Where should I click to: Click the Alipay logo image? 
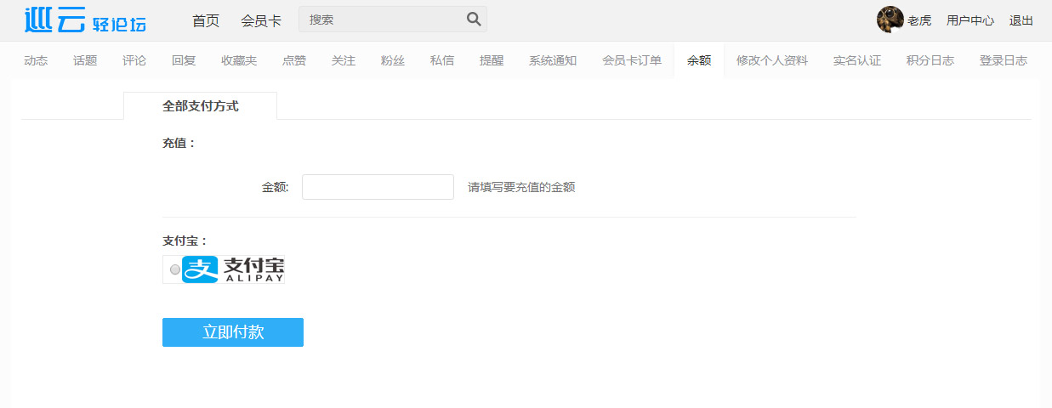pos(233,269)
